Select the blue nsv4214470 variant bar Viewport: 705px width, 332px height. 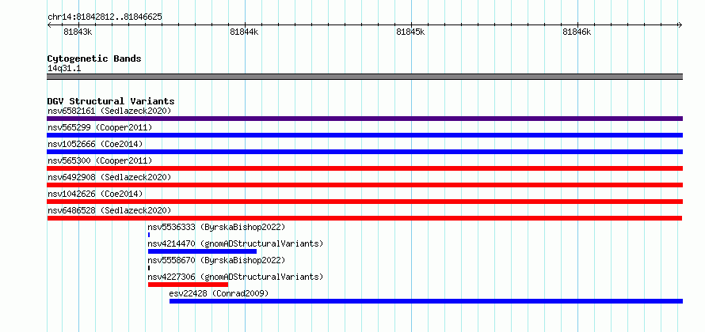pyautogui.click(x=202, y=251)
